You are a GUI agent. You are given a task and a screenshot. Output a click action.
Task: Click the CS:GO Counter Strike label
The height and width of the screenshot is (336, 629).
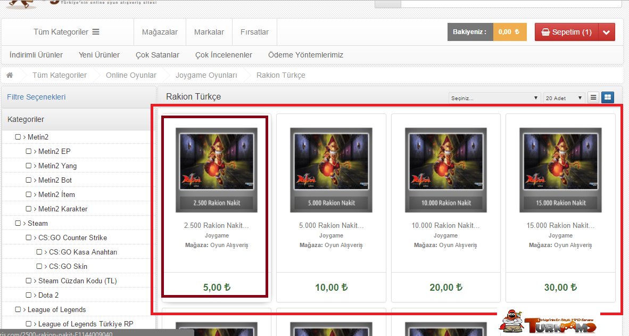point(72,237)
